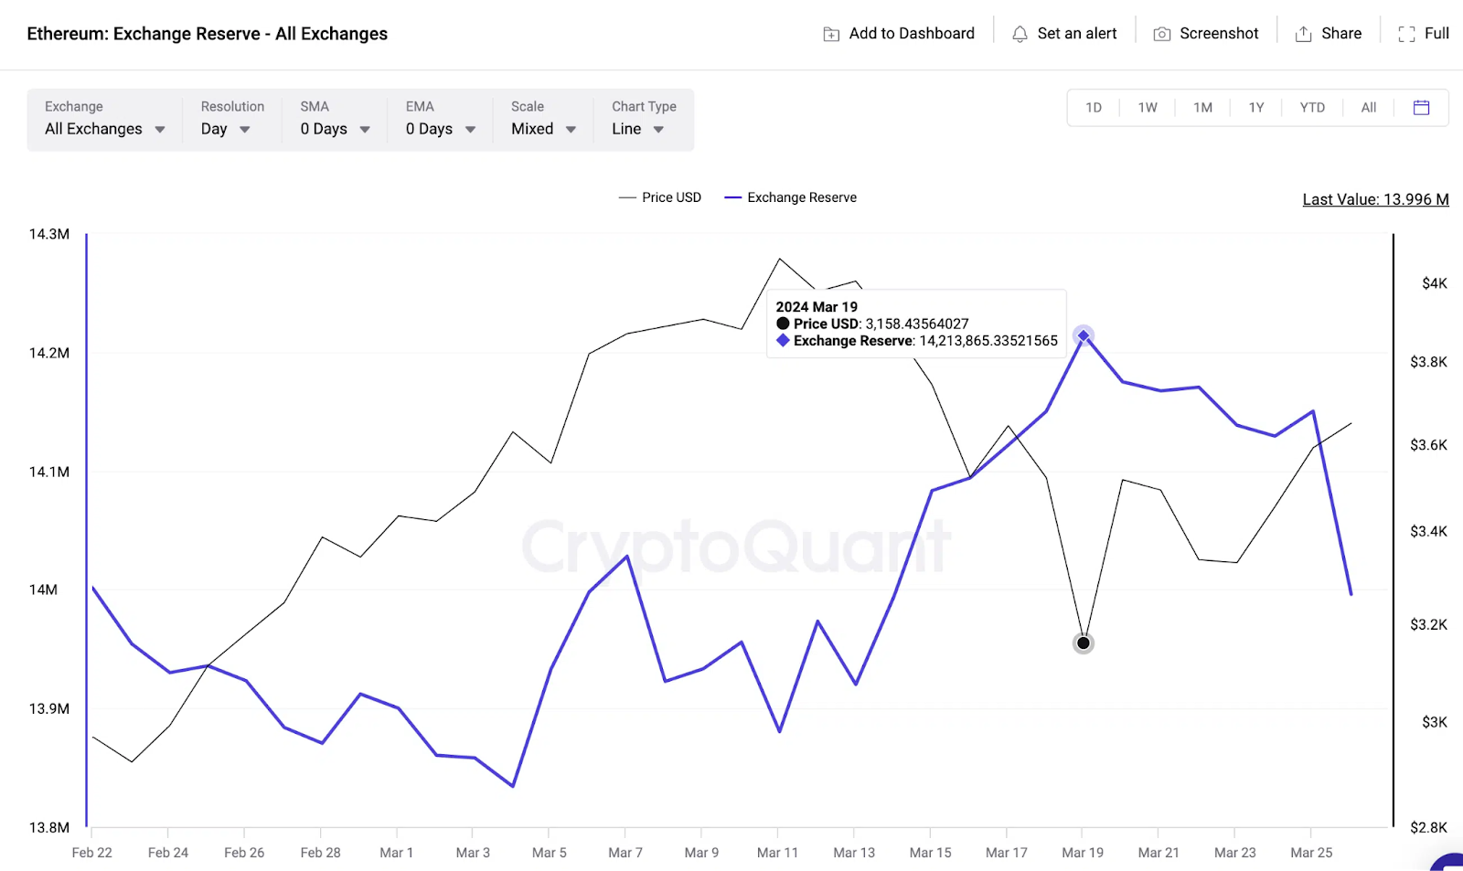Toggle Exchange Reserve series in legend
Image resolution: width=1463 pixels, height=871 pixels.
pyautogui.click(x=791, y=197)
